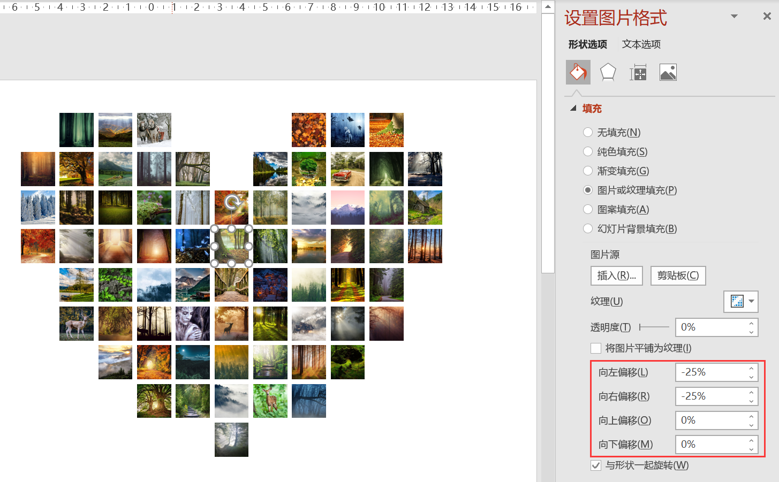Select the pink mountain sunset picture
The height and width of the screenshot is (482, 779).
[348, 208]
